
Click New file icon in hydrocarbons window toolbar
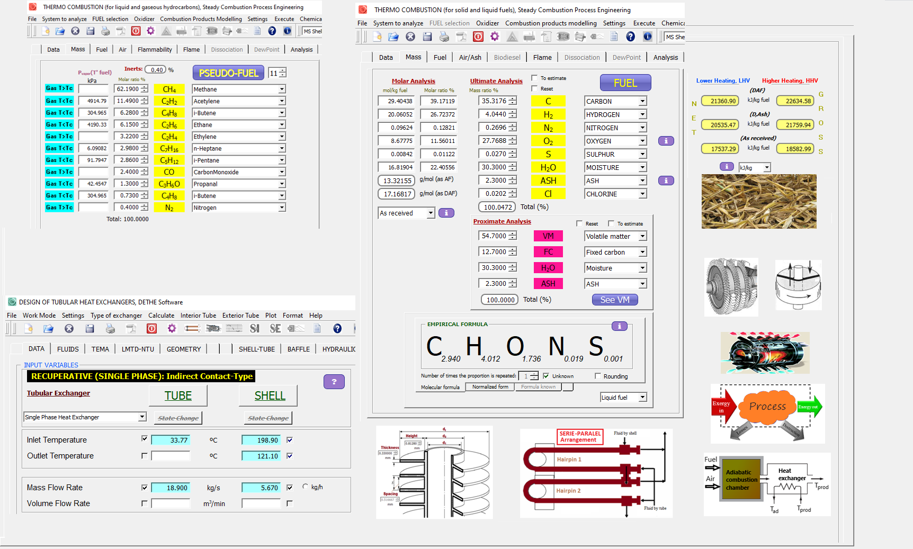(46, 31)
